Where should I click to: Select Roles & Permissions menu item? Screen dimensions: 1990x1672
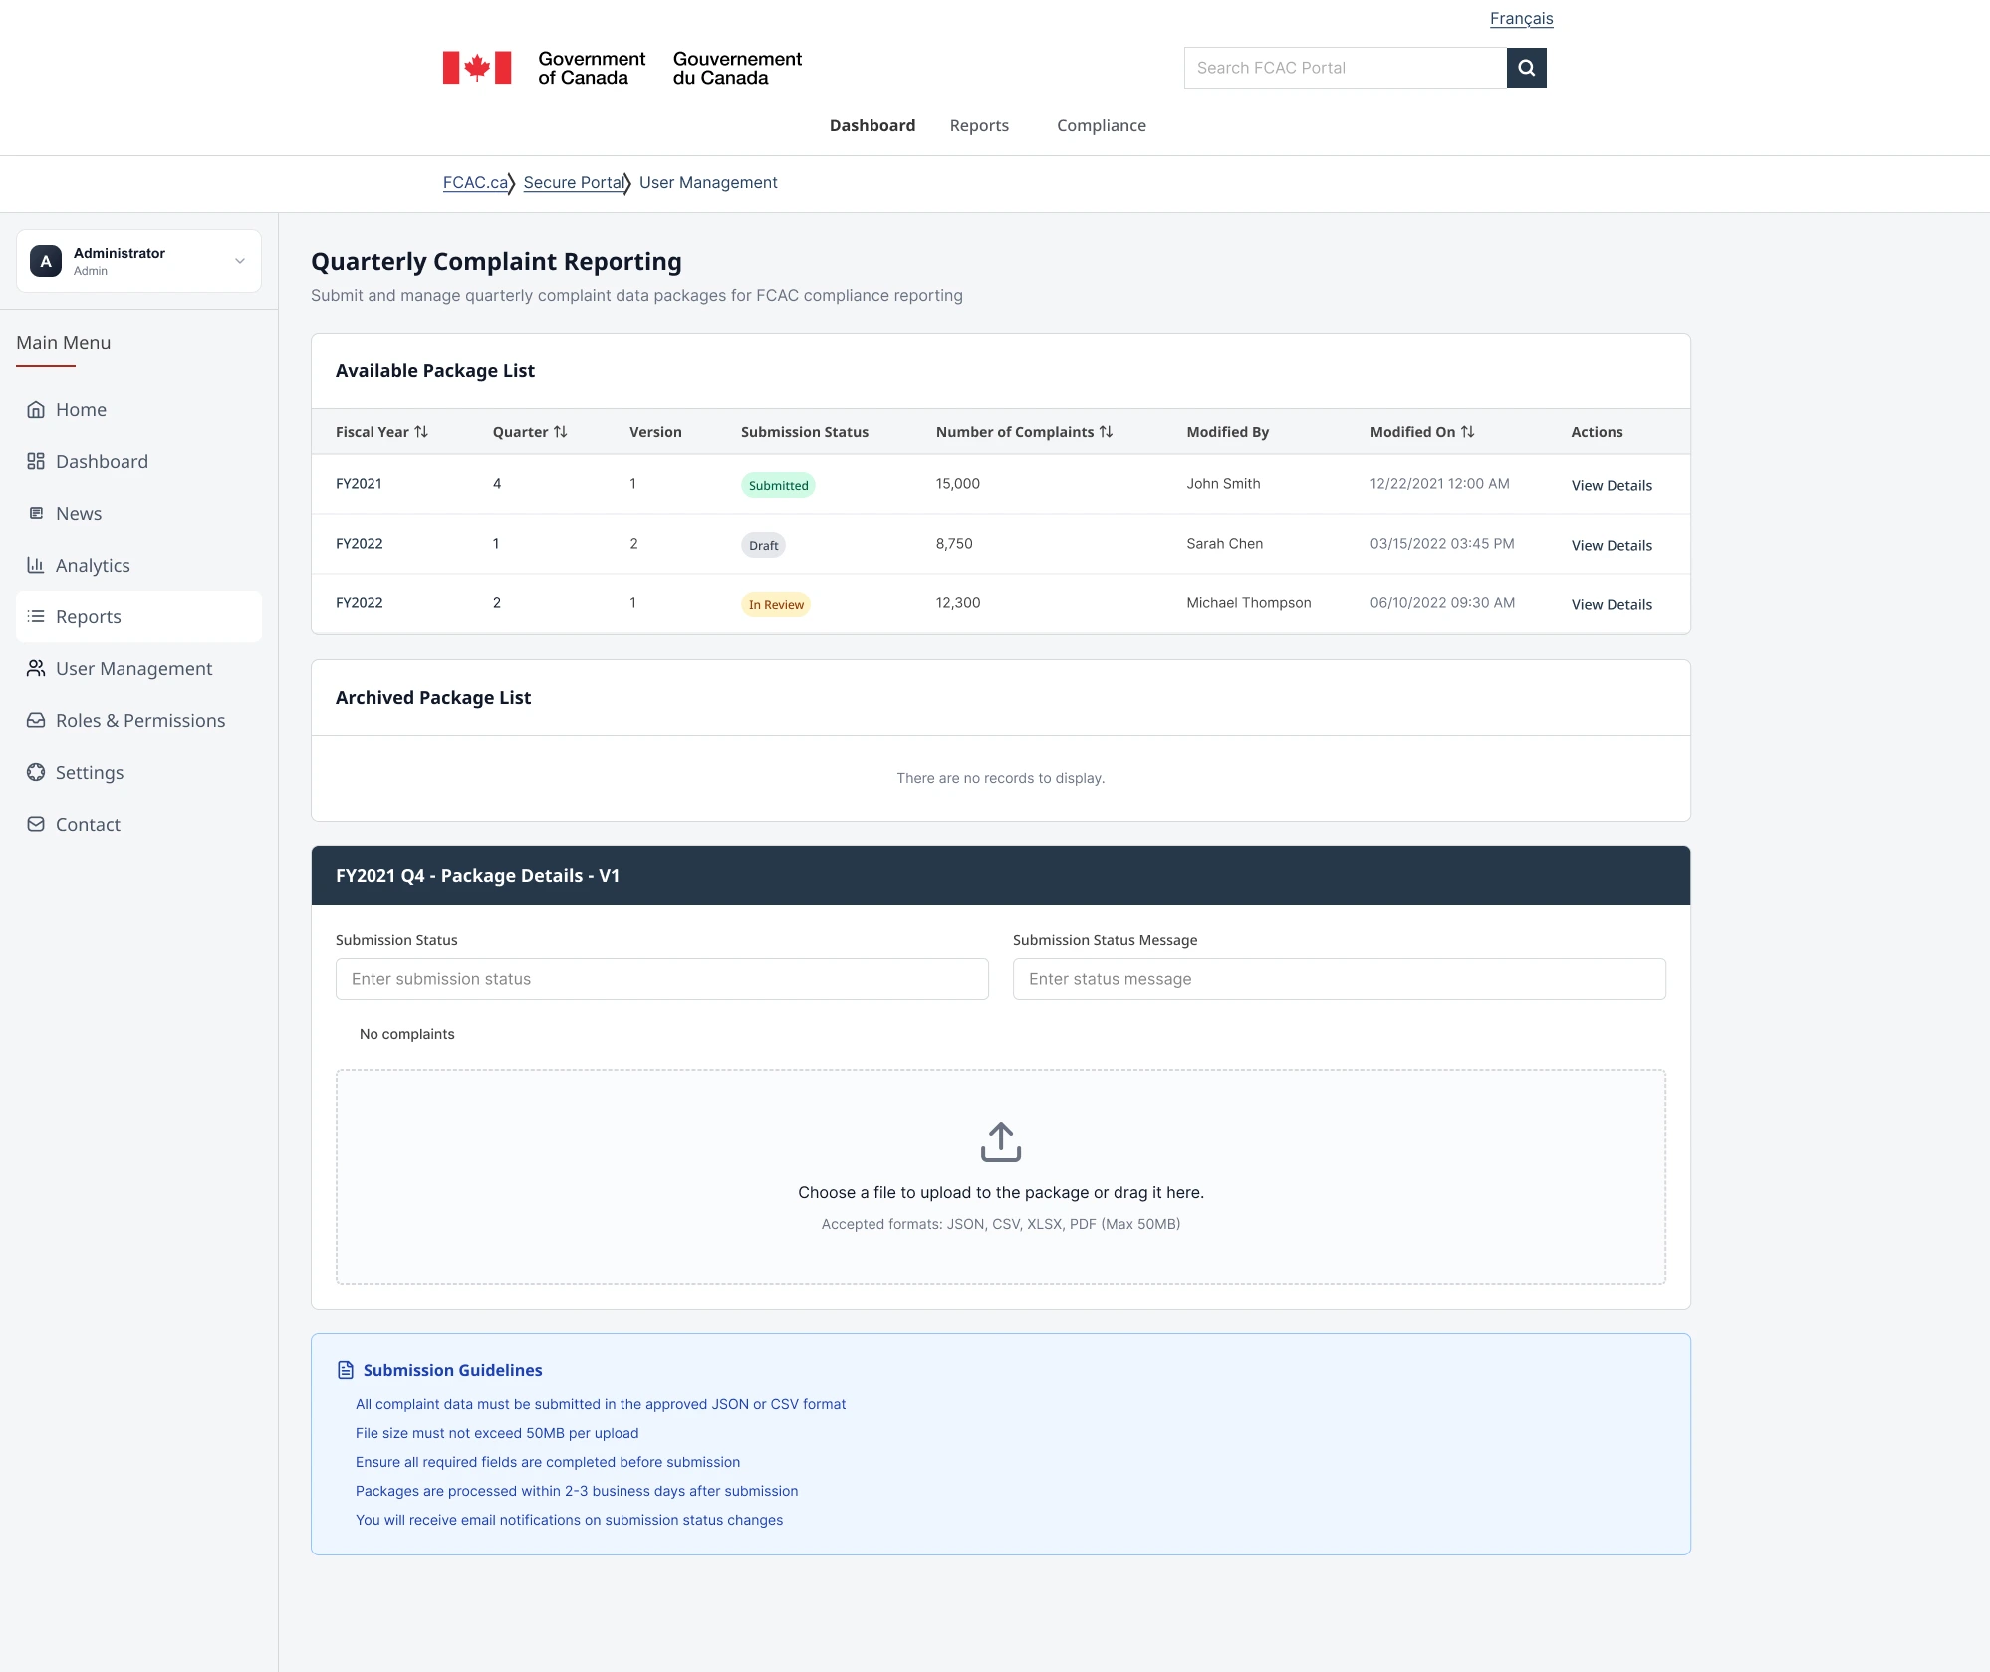138,720
